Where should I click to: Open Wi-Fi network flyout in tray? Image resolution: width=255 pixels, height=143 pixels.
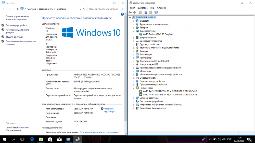click(x=219, y=139)
